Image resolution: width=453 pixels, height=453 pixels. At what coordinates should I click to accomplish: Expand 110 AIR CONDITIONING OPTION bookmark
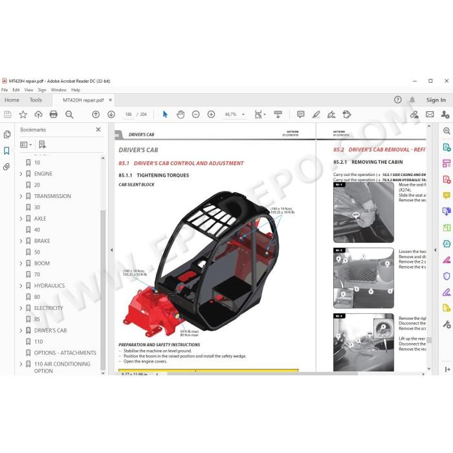click(x=21, y=364)
